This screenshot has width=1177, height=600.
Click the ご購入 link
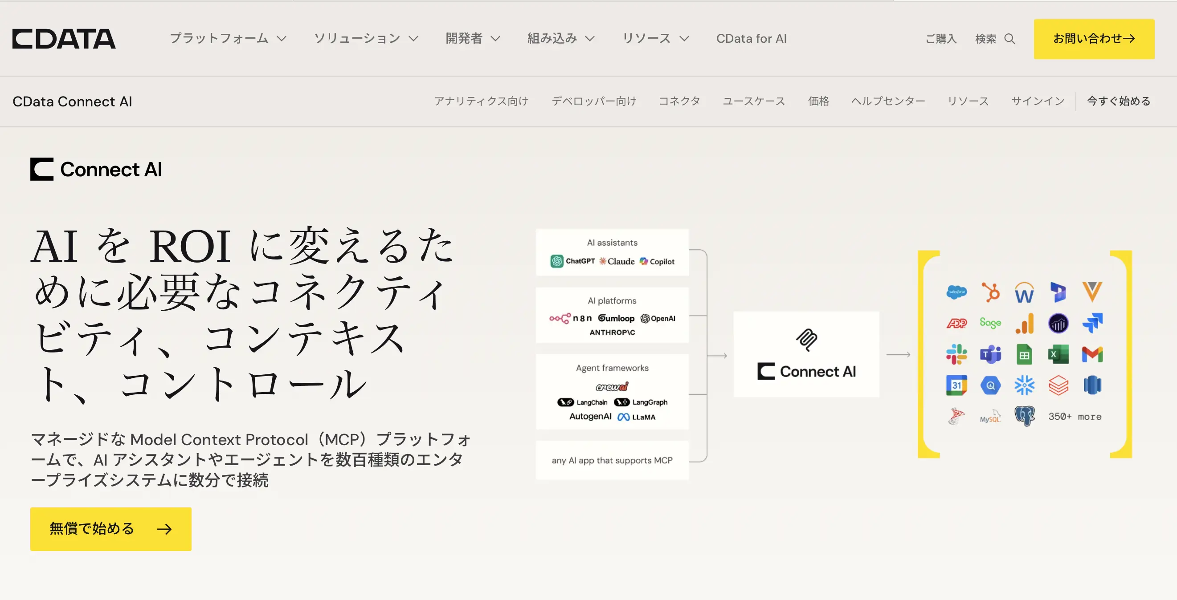[941, 39]
